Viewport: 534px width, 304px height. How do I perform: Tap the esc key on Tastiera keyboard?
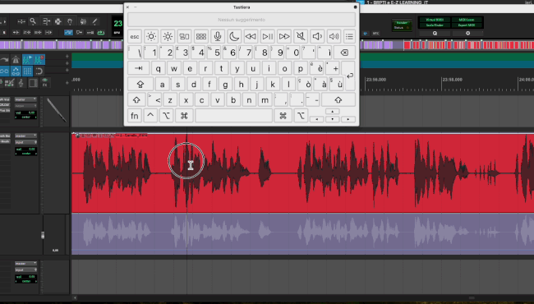click(x=135, y=36)
